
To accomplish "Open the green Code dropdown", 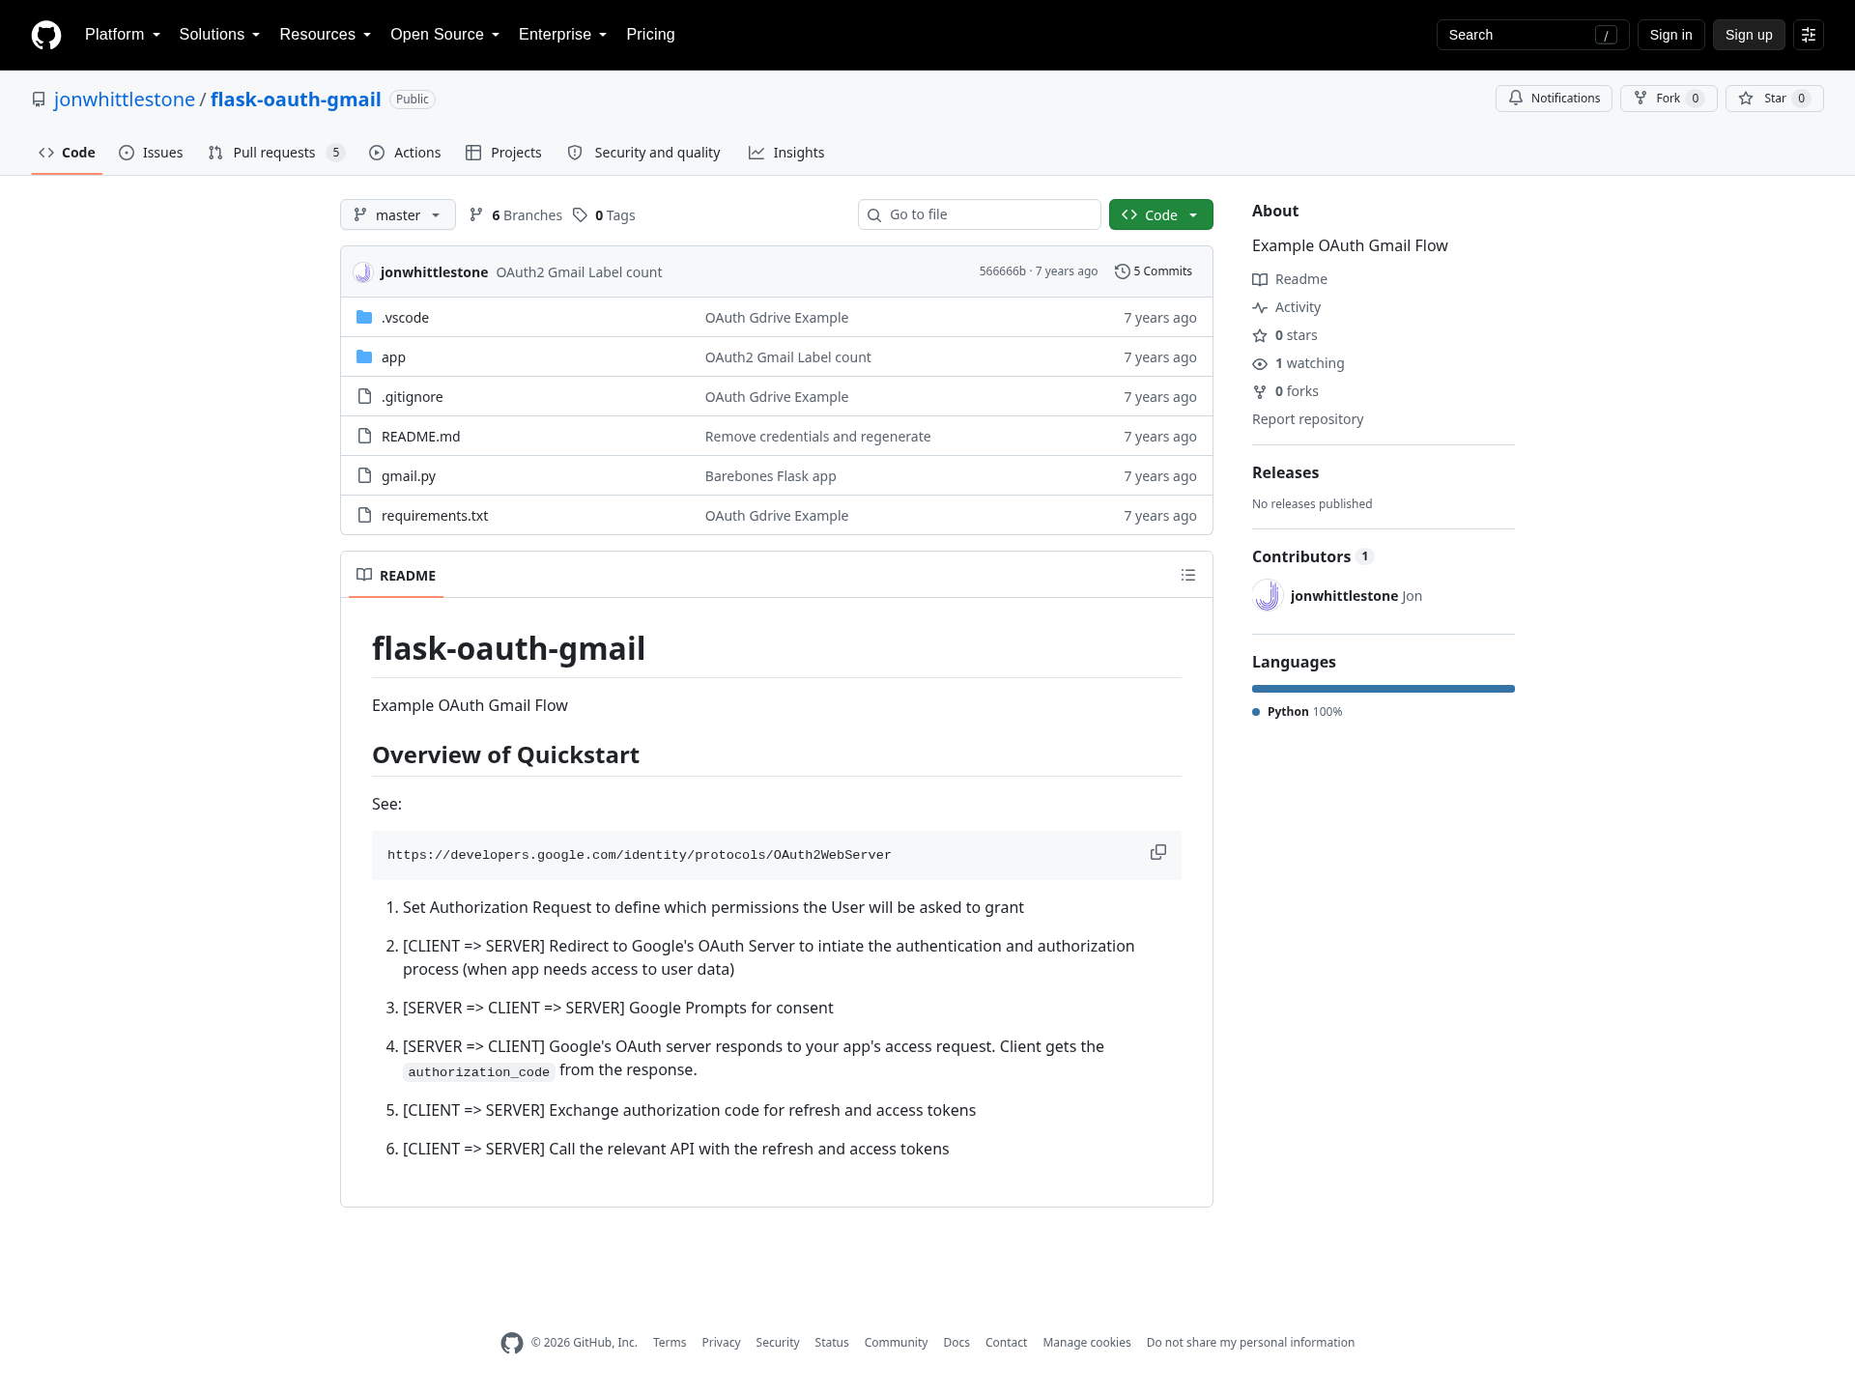I will pos(1161,214).
